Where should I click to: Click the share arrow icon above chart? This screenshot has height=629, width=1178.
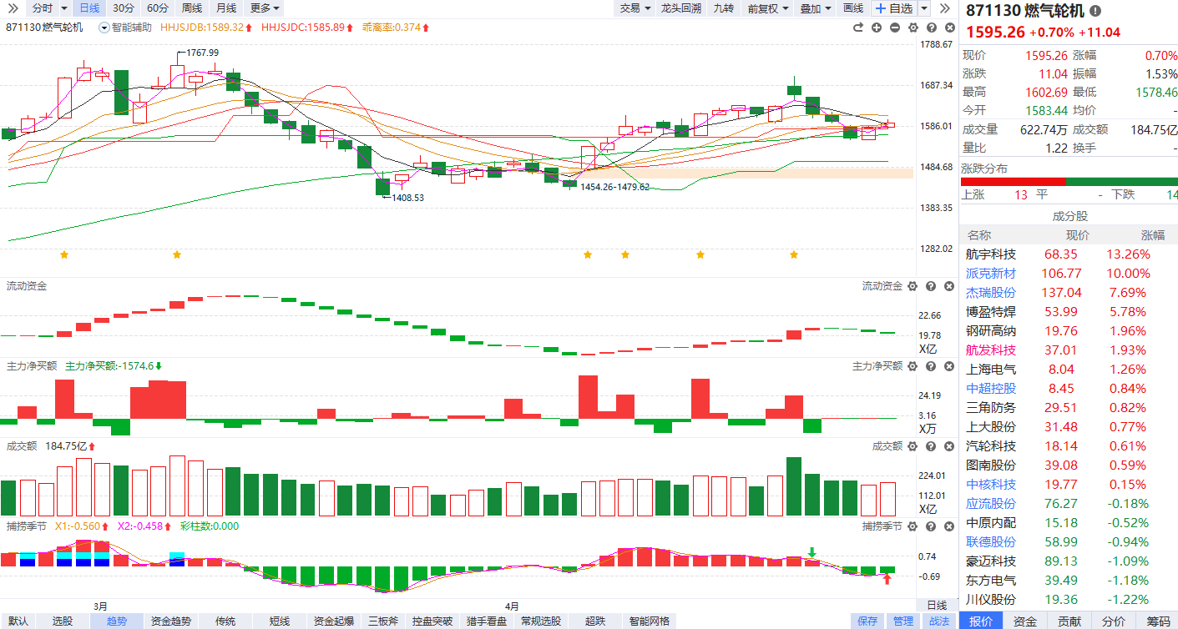(x=857, y=28)
